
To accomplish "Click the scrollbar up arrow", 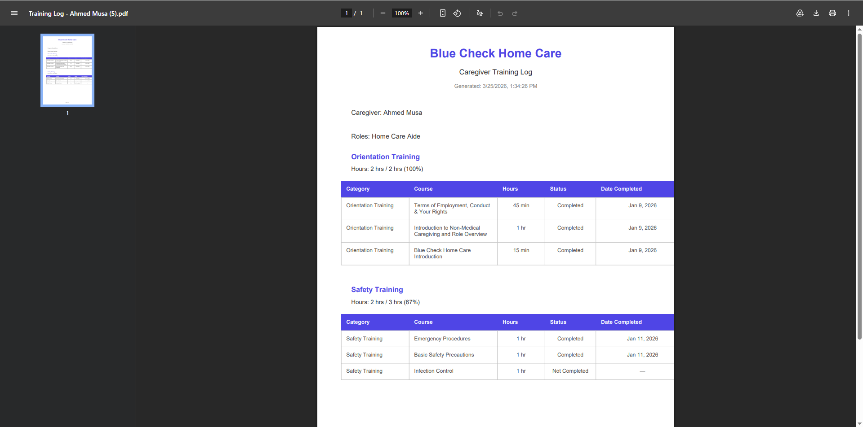I will 859,30.
